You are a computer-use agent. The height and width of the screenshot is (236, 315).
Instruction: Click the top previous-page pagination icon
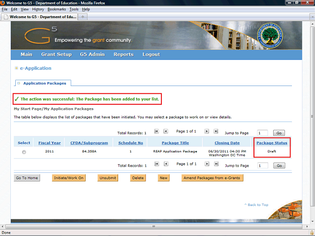click(166, 131)
